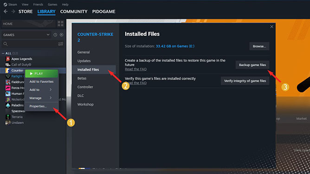This screenshot has height=174, width=310.
Task: Click Backup game files button
Action: pos(252,65)
